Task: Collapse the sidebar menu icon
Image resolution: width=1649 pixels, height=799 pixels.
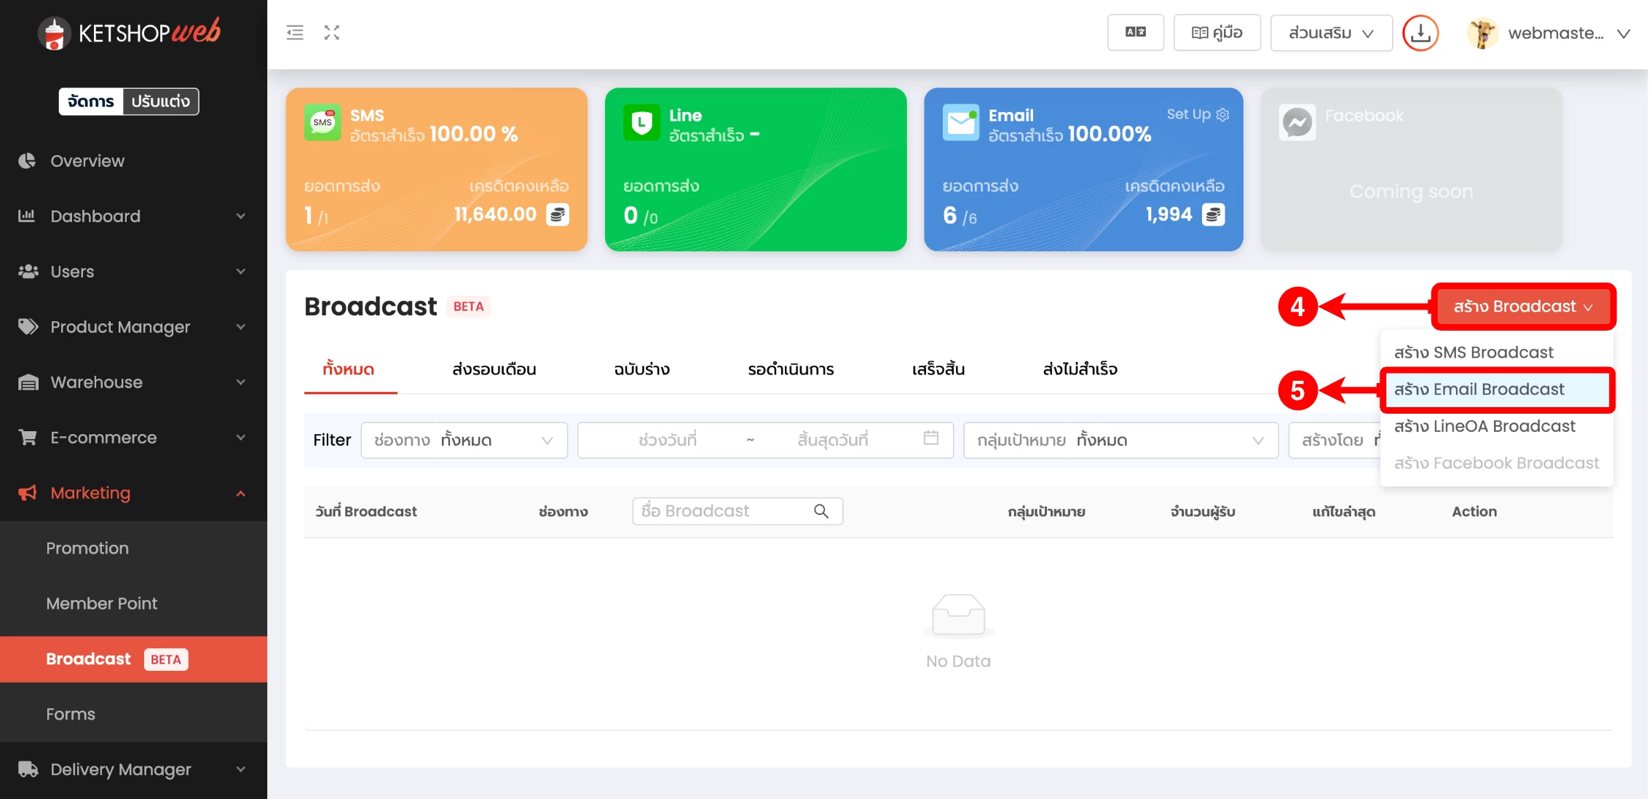Action: pos(295,33)
